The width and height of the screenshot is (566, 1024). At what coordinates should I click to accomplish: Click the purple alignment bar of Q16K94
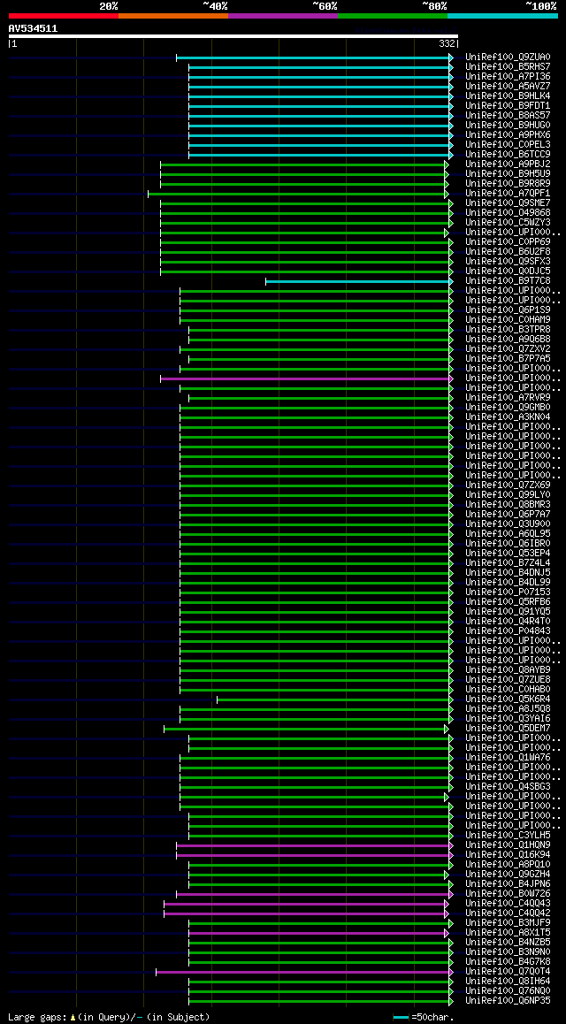tap(314, 855)
